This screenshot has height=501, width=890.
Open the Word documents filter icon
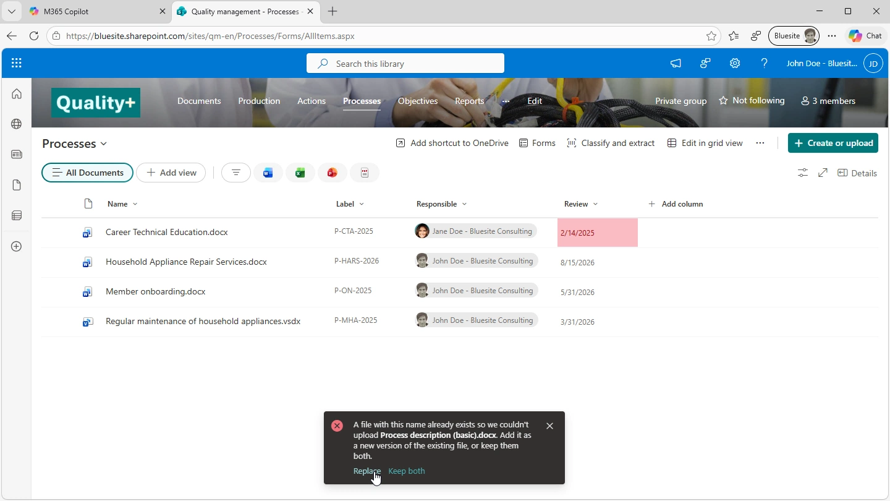point(268,173)
